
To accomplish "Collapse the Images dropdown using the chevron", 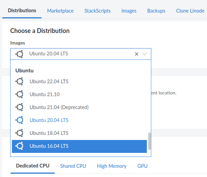I will [x=145, y=54].
